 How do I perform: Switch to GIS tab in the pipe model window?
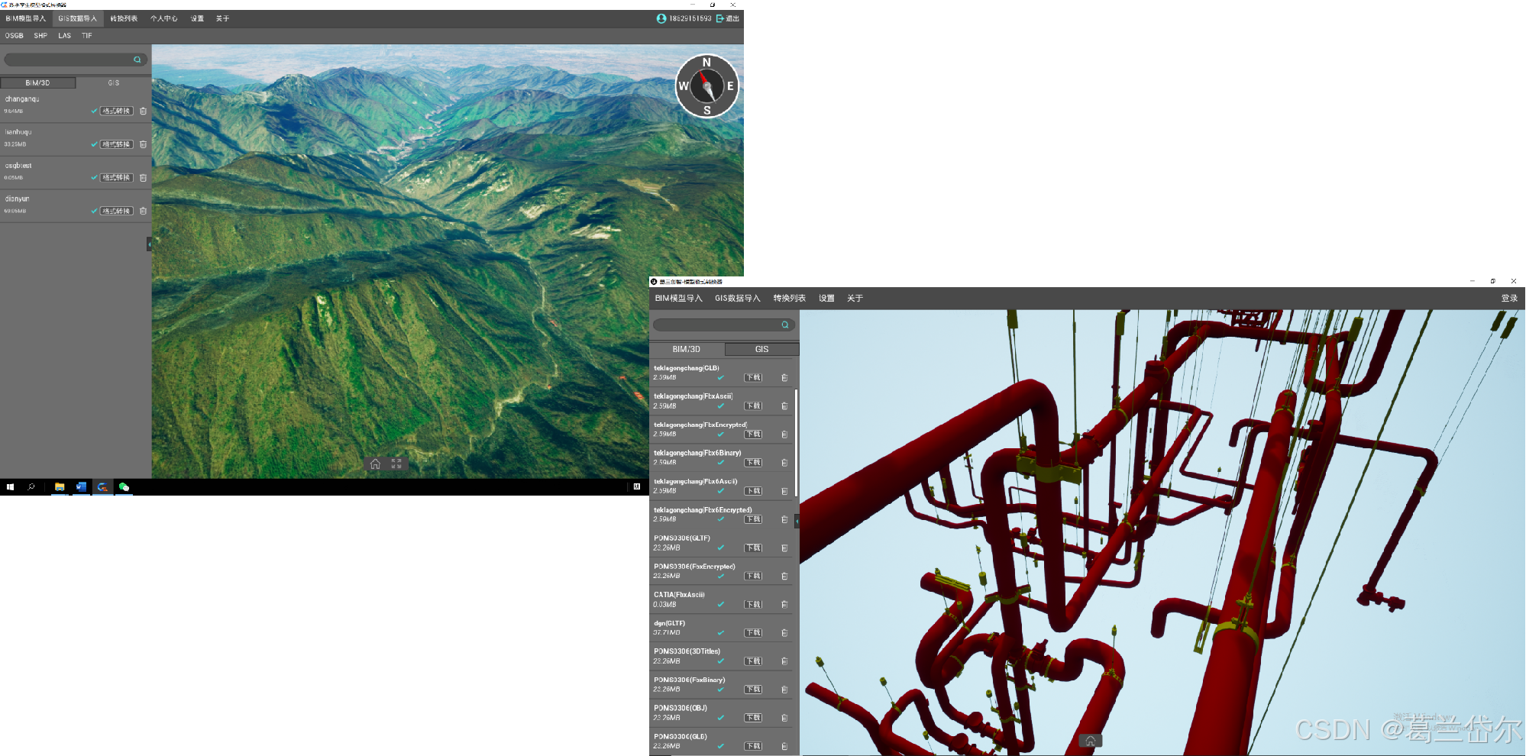tap(761, 349)
